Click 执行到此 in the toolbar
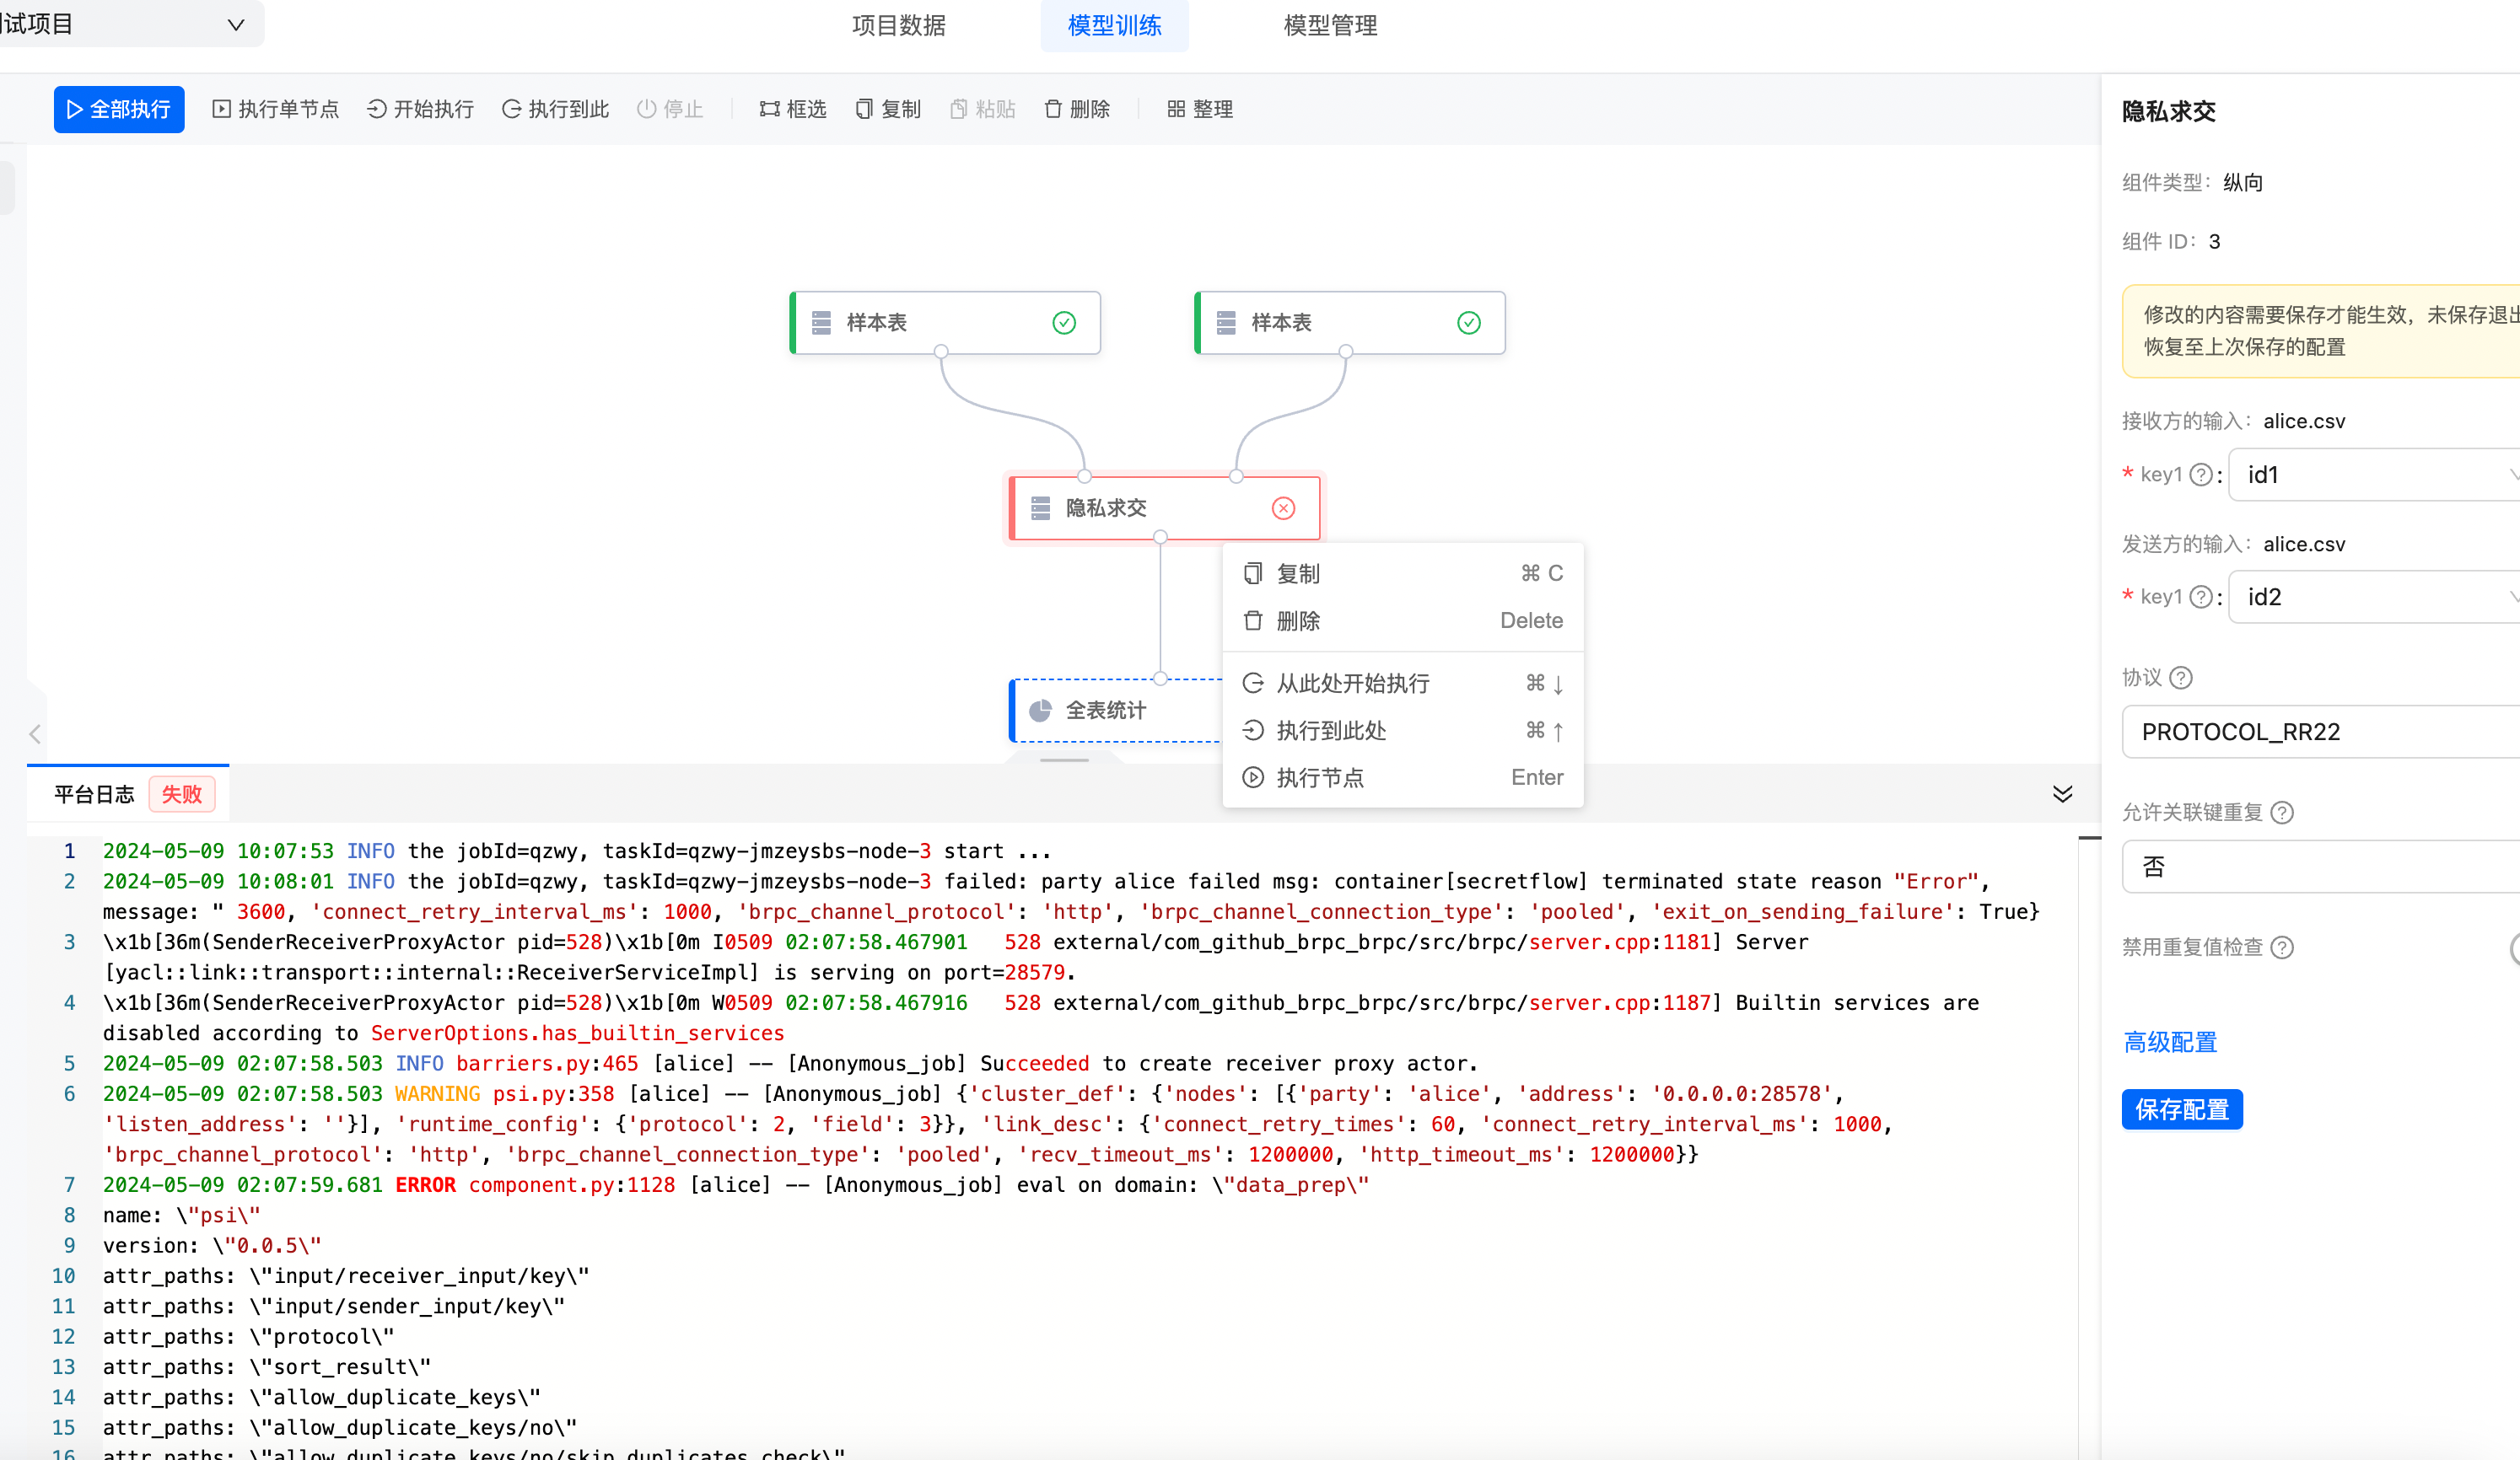The height and width of the screenshot is (1460, 2520). click(555, 109)
